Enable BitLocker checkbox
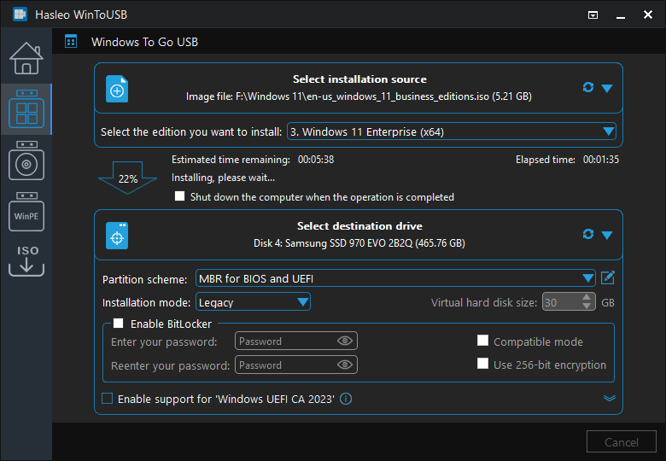Screen dimensions: 666x461 tap(119, 324)
